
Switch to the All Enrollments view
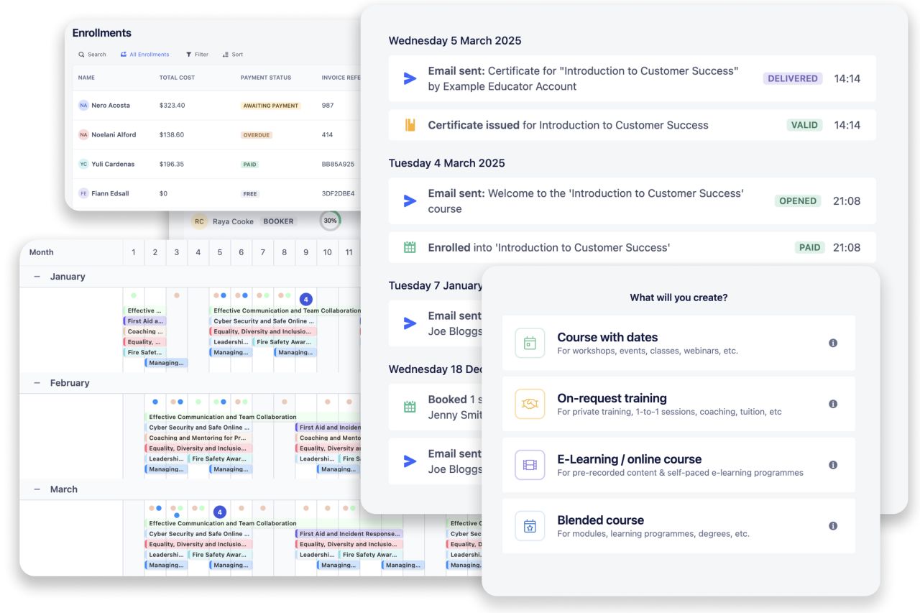click(144, 55)
